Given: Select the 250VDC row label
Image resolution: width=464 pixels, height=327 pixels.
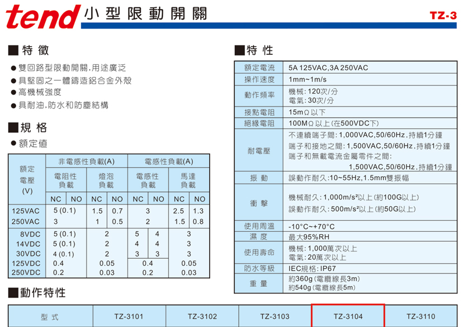Looking at the screenshot, I should [26, 273].
